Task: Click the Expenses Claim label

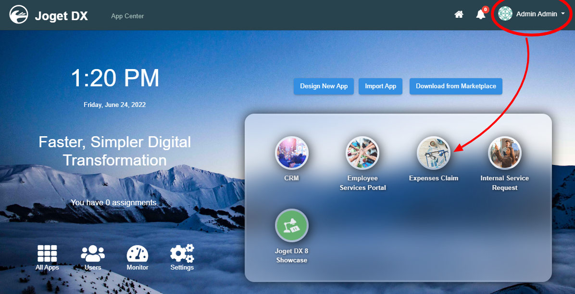Action: point(434,178)
